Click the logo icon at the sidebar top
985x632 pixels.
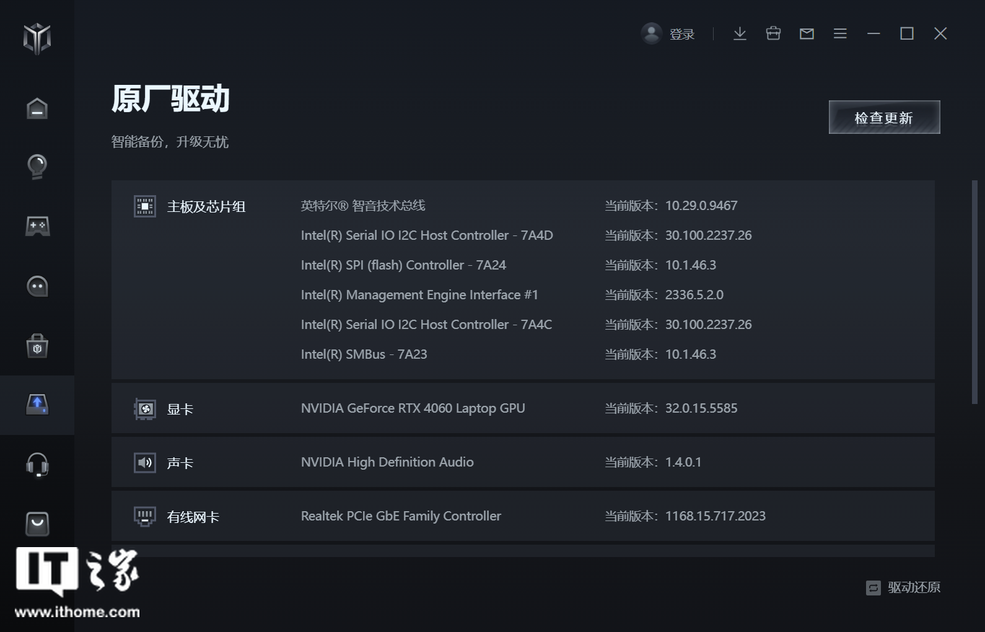pyautogui.click(x=37, y=38)
